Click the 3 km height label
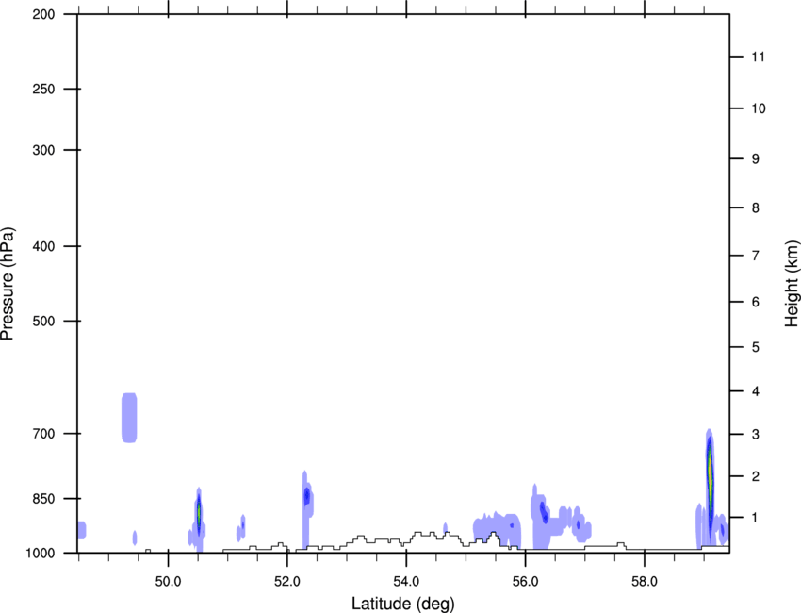This screenshot has height=613, width=801. [755, 434]
